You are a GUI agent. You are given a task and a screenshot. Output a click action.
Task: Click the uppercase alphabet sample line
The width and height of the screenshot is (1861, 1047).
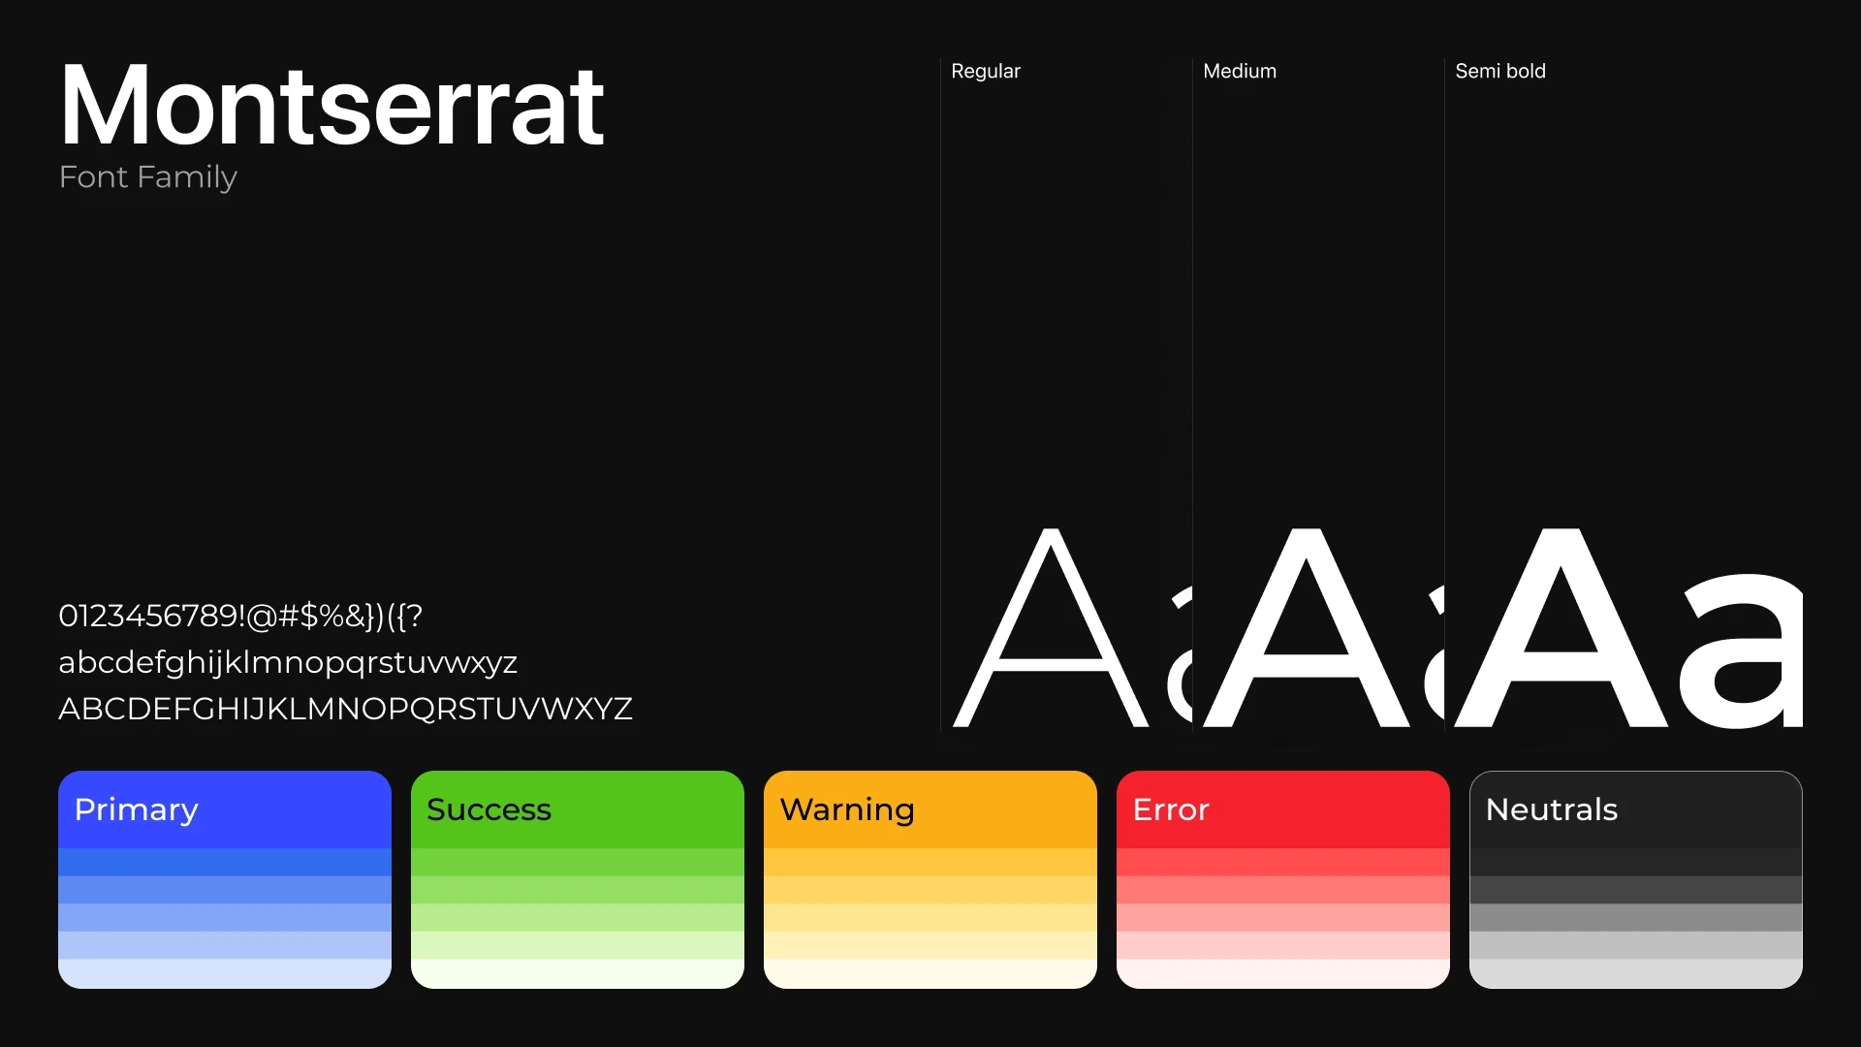click(345, 709)
